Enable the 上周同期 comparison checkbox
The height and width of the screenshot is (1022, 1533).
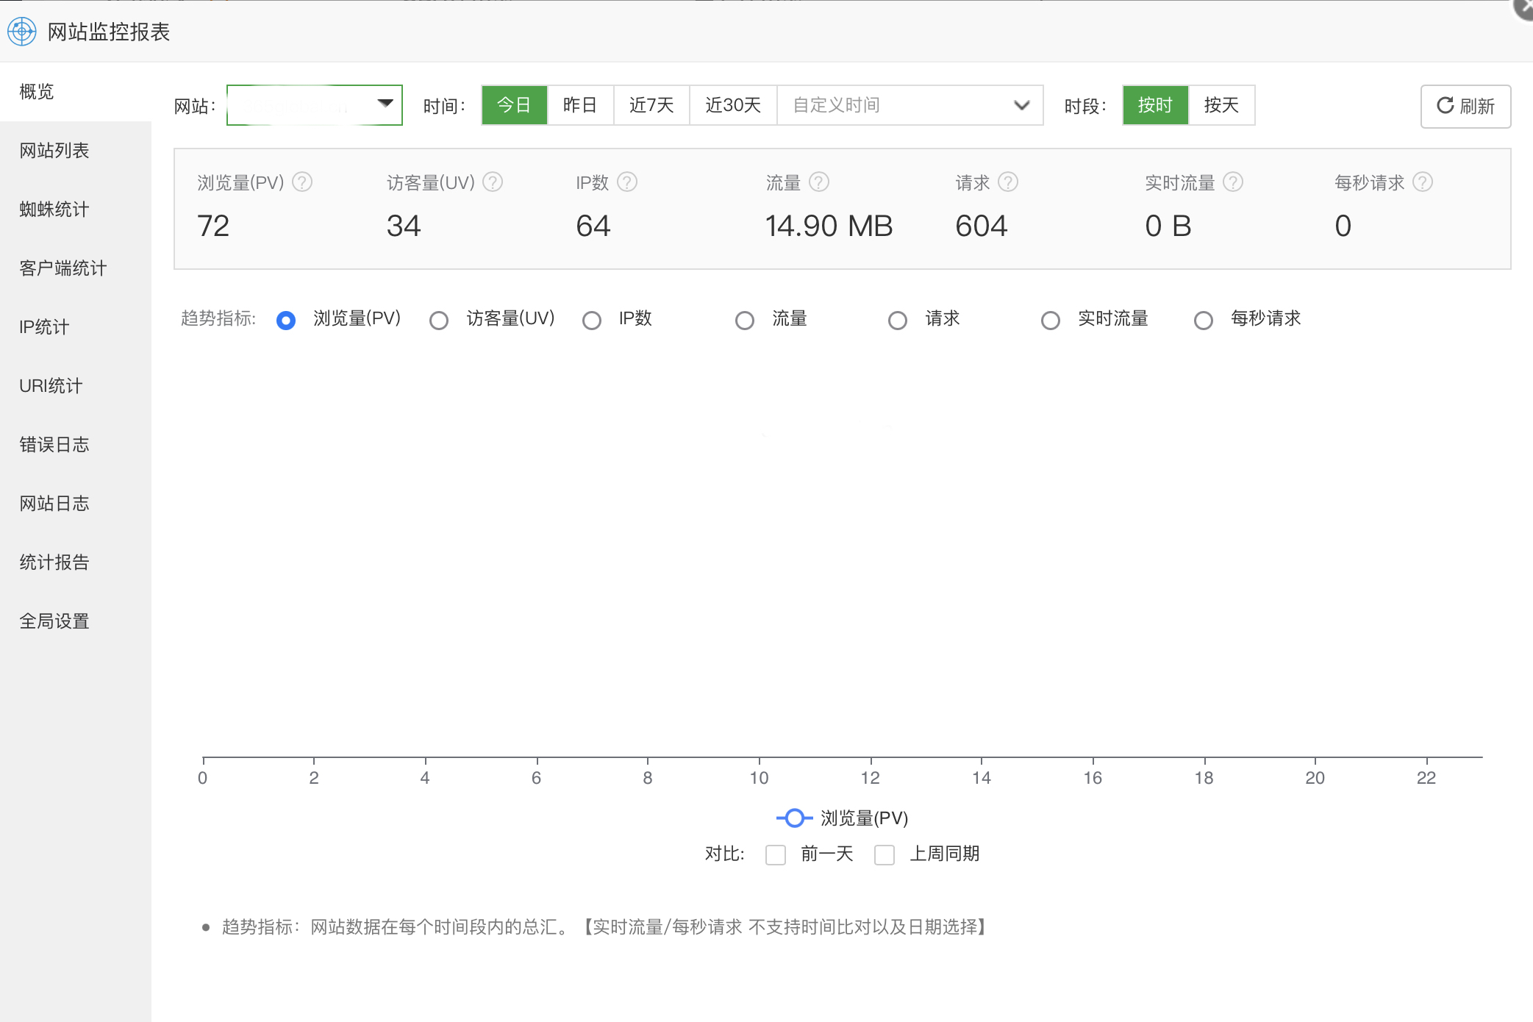tap(885, 854)
